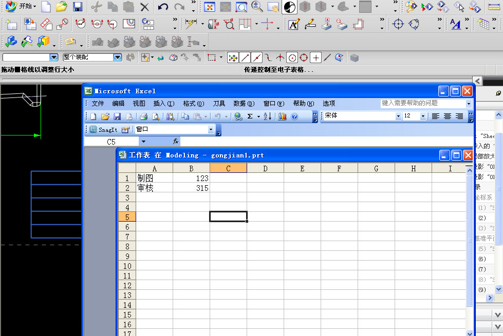Open the 宋体 font name dropdown

[398, 116]
